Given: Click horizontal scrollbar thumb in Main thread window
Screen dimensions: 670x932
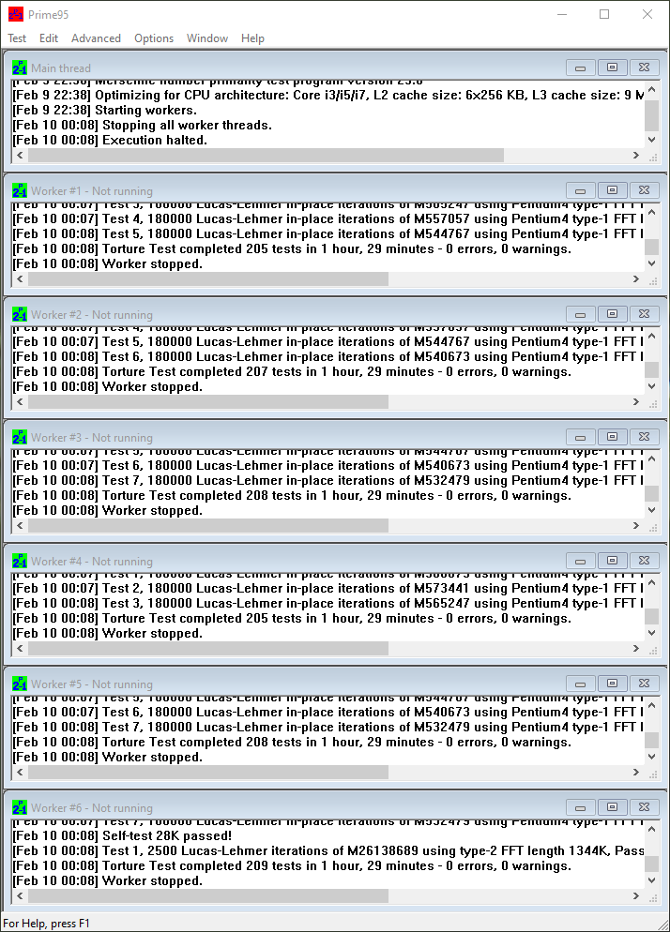Looking at the screenshot, I should 266,155.
